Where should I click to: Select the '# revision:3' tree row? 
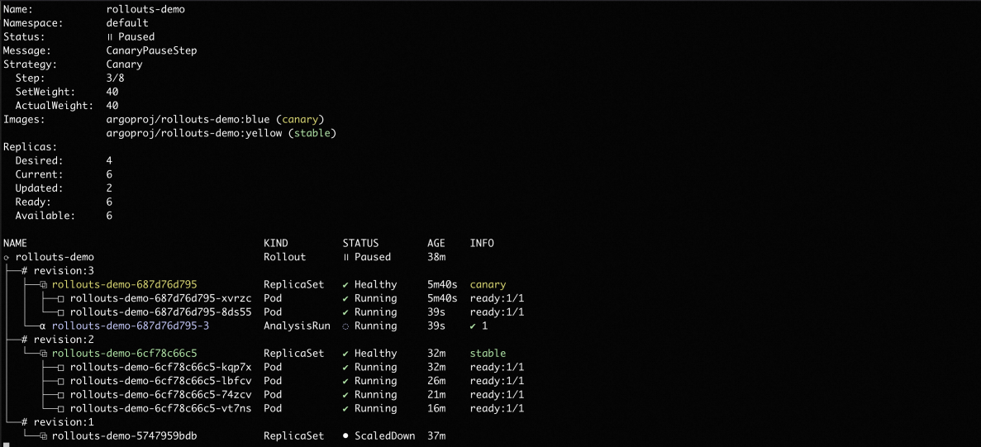(56, 271)
